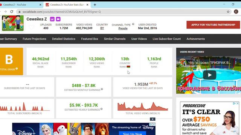Open the browser profile avatar
Viewport: 241px width, 135px height.
point(236,12)
